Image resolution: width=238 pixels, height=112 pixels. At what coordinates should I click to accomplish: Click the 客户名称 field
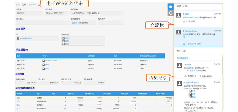[x=97, y=13]
